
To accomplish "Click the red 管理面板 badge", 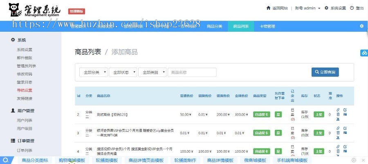I will click(x=76, y=11).
